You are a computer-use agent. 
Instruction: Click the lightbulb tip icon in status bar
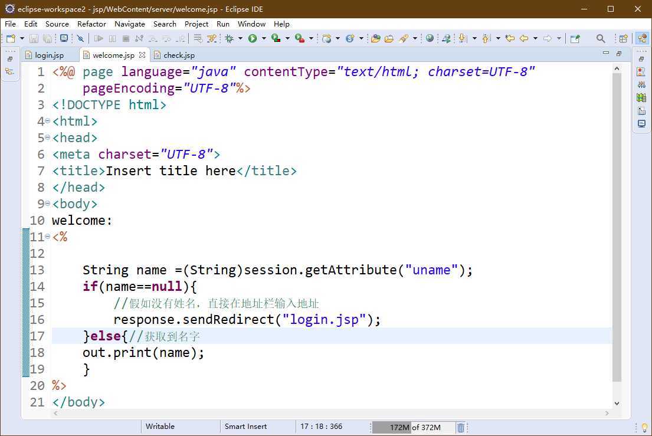644,427
